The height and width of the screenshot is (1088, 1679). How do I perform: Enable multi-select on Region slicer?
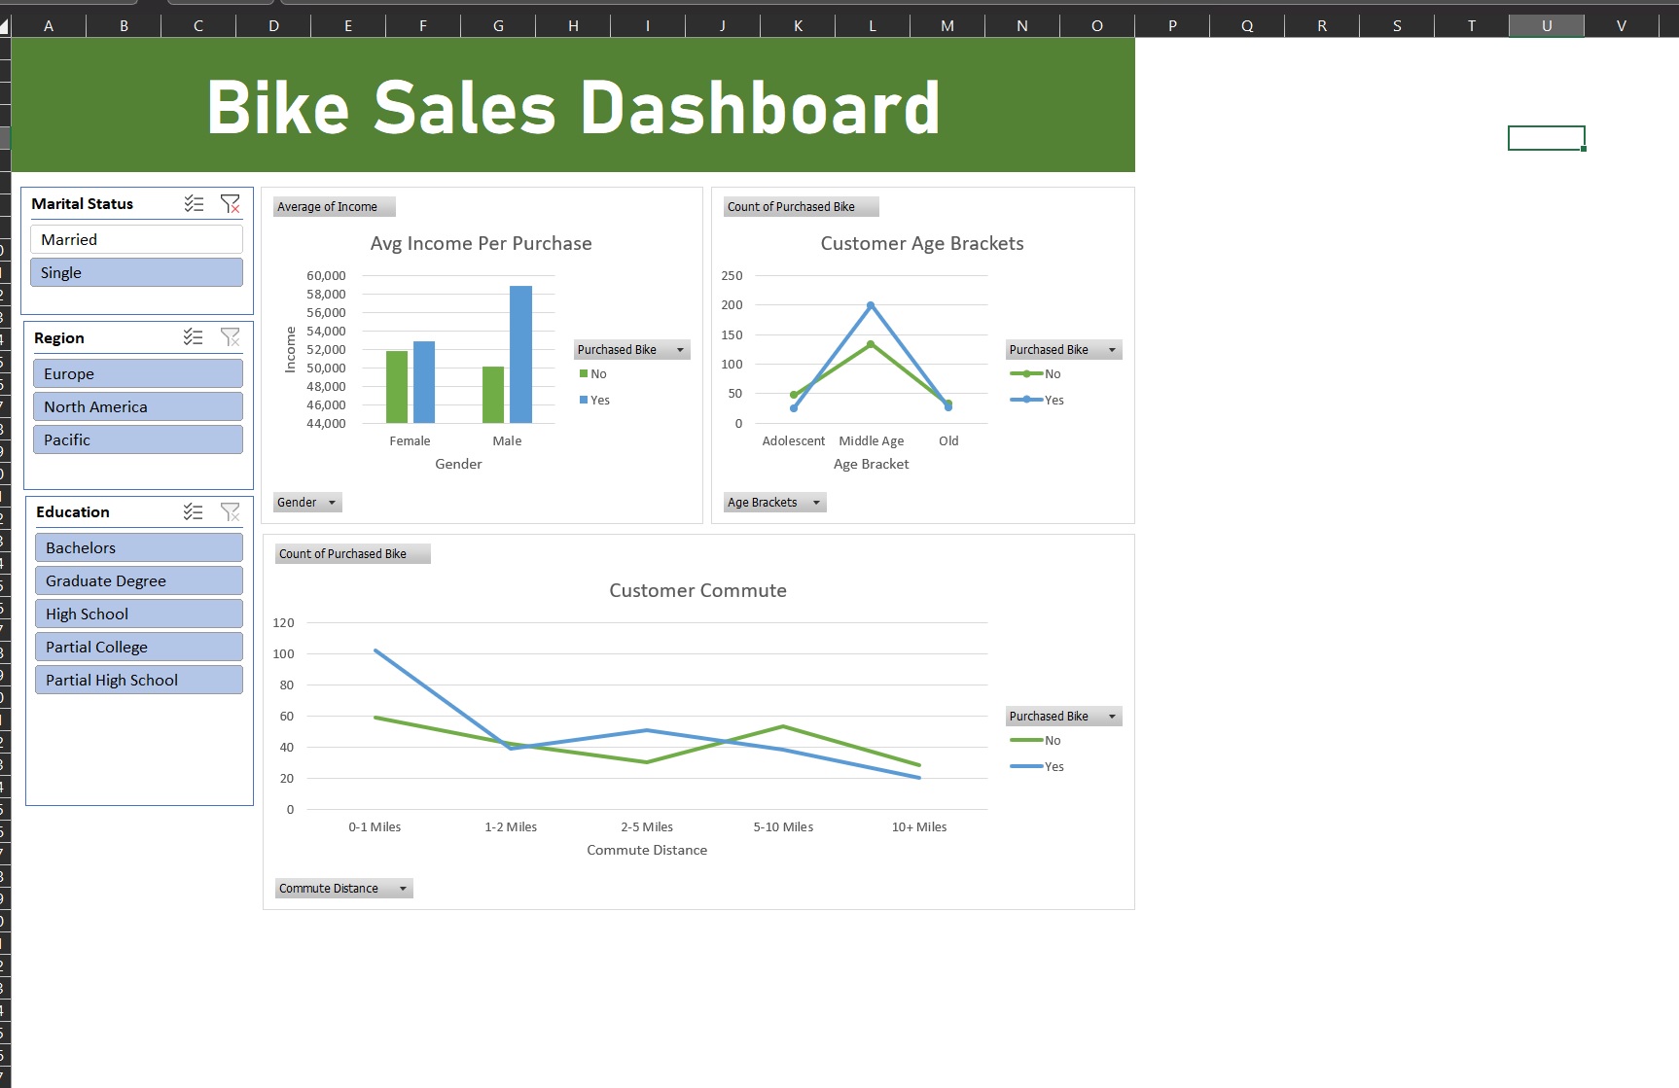point(194,337)
